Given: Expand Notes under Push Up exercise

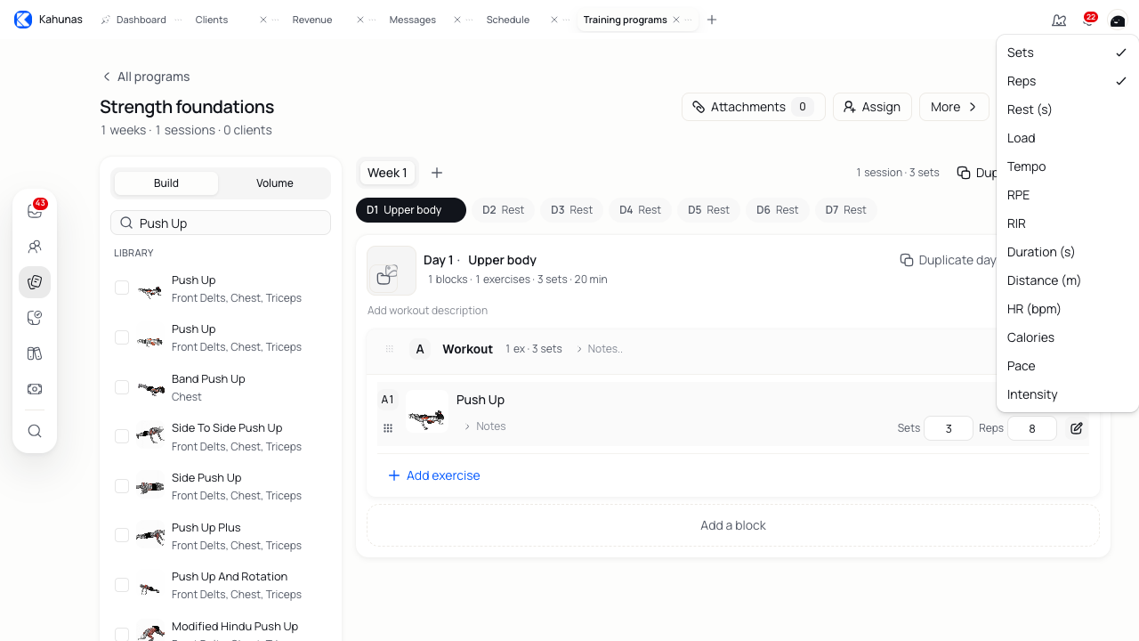Looking at the screenshot, I should [x=485, y=426].
